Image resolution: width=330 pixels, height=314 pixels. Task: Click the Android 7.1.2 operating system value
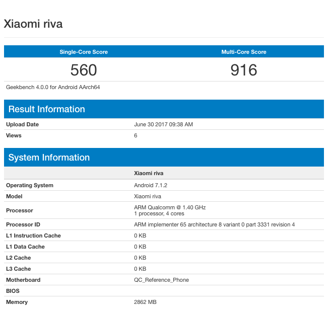point(151,185)
